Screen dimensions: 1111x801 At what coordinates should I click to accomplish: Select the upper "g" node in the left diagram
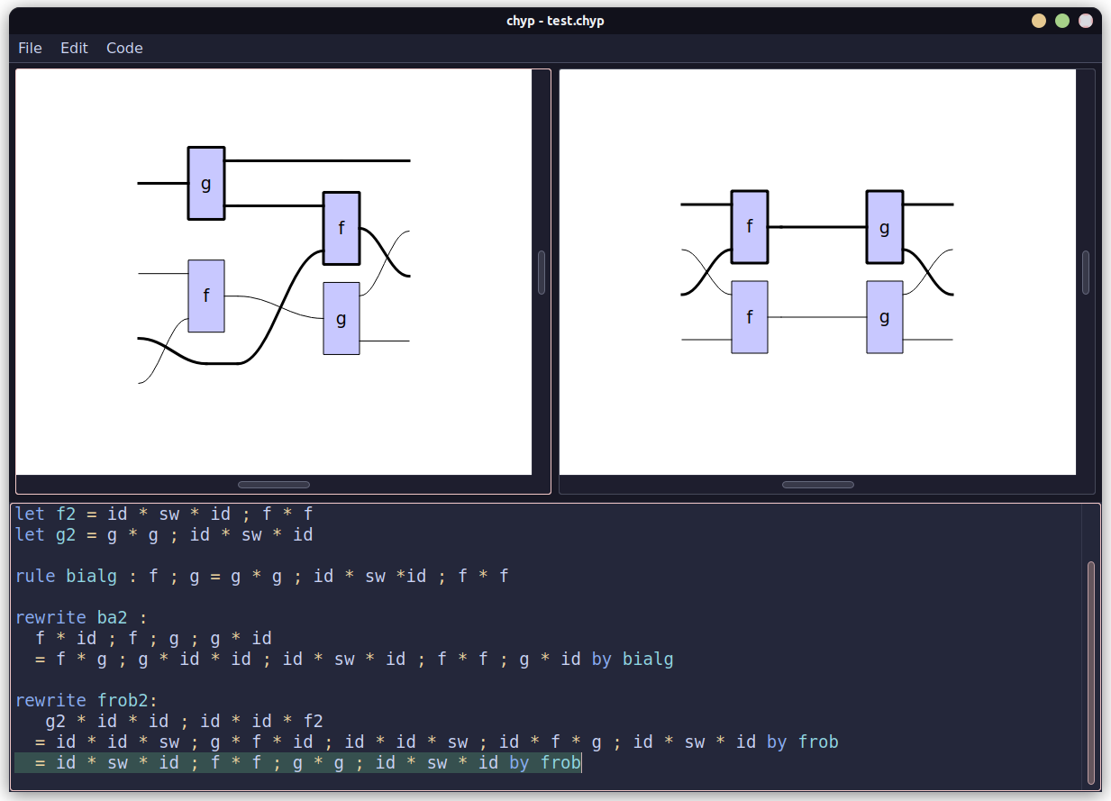(x=205, y=182)
